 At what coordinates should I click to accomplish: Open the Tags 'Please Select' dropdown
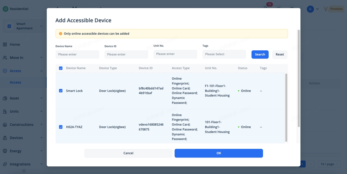point(224,54)
